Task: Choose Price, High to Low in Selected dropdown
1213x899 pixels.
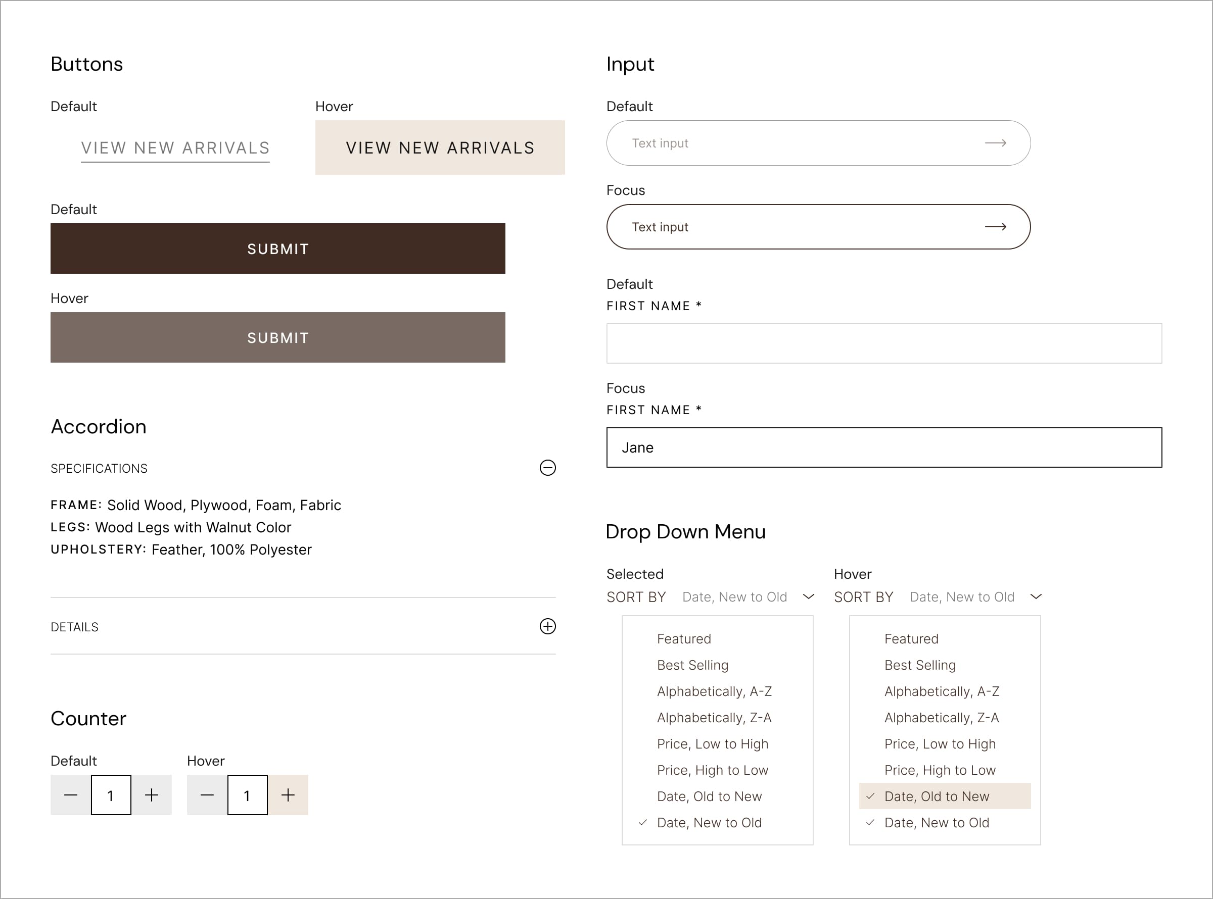Action: pos(718,770)
